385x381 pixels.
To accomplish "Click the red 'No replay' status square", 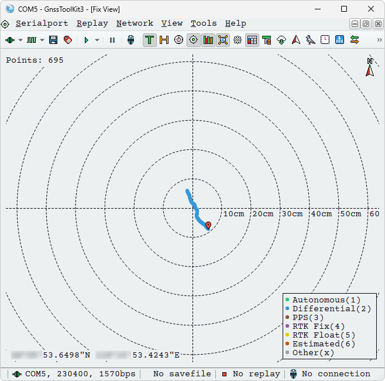I will click(224, 375).
